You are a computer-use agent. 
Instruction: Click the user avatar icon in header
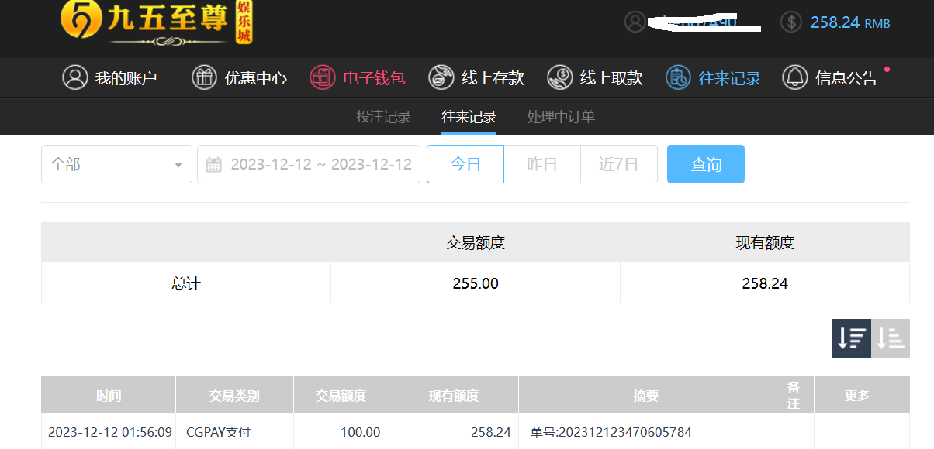(635, 22)
